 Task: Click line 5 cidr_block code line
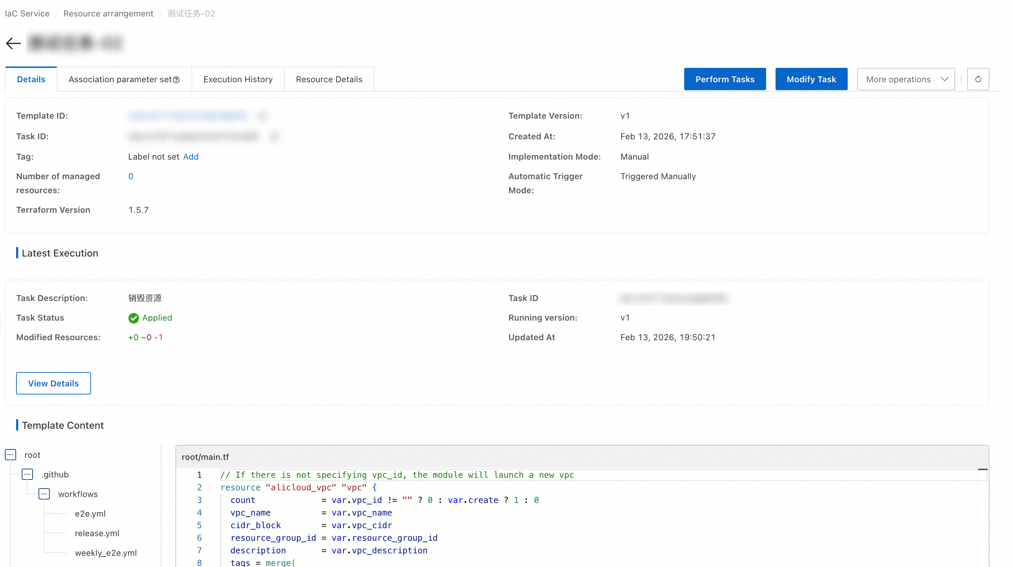(x=311, y=525)
